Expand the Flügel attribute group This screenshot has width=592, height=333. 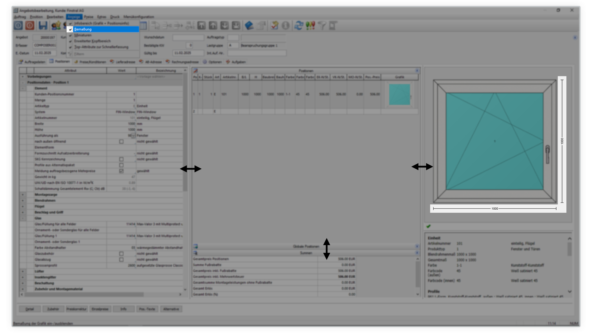pos(23,206)
